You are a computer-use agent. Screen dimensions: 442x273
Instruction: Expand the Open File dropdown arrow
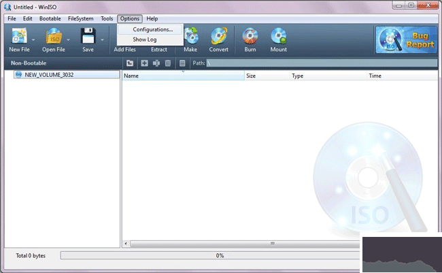click(x=68, y=39)
